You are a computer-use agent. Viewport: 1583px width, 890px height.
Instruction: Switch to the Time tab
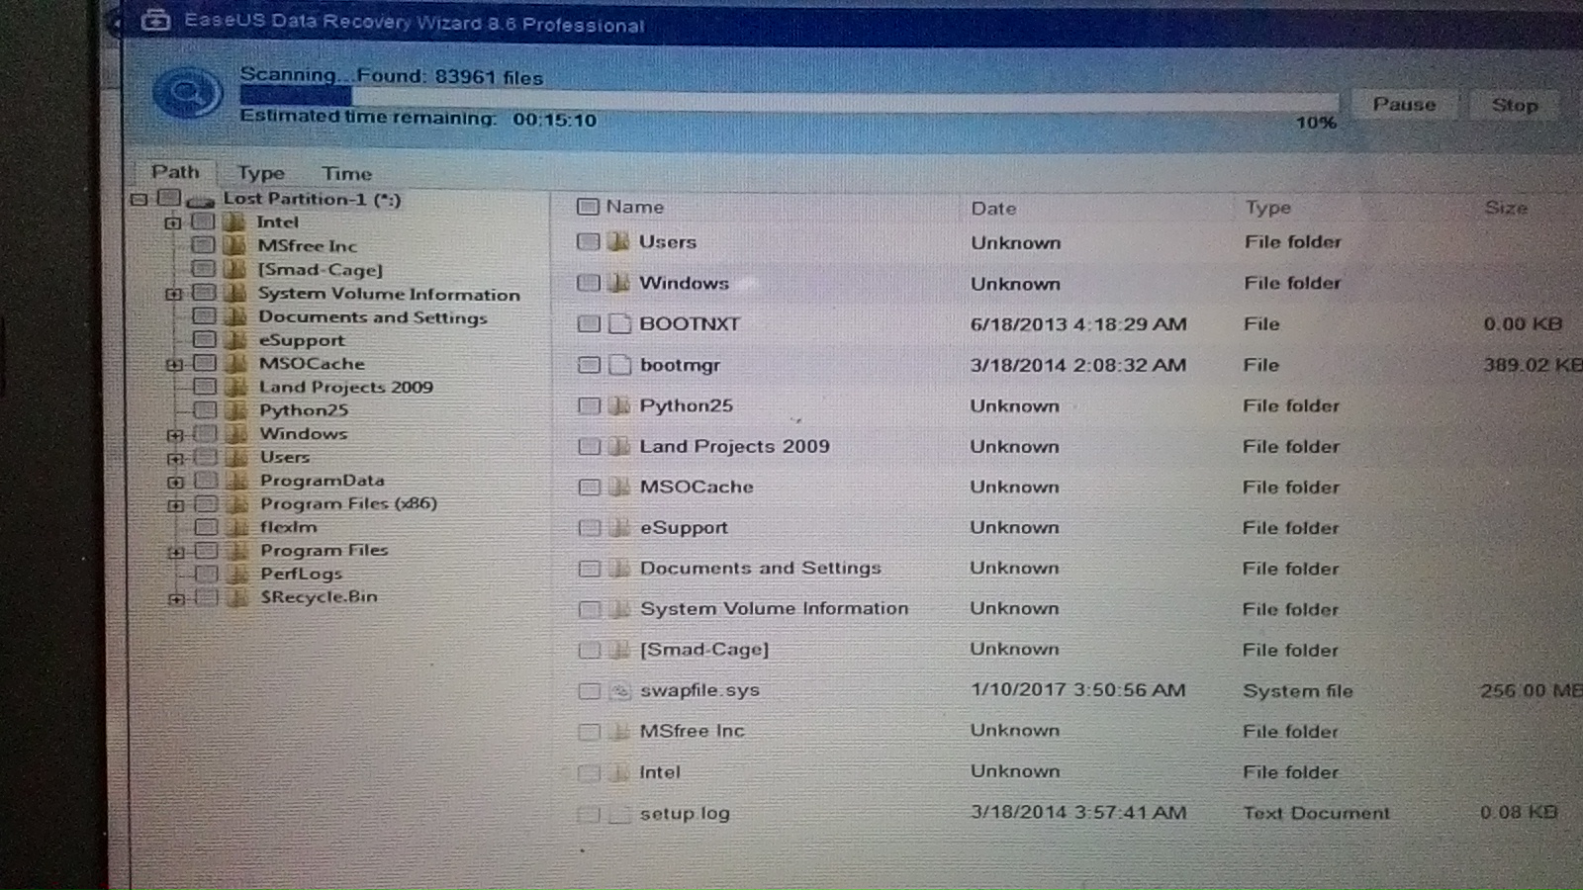(346, 174)
